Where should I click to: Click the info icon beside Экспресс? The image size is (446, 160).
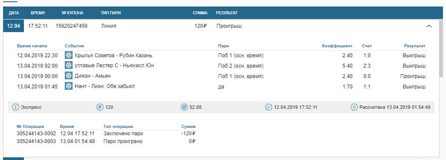pyautogui.click(x=16, y=108)
